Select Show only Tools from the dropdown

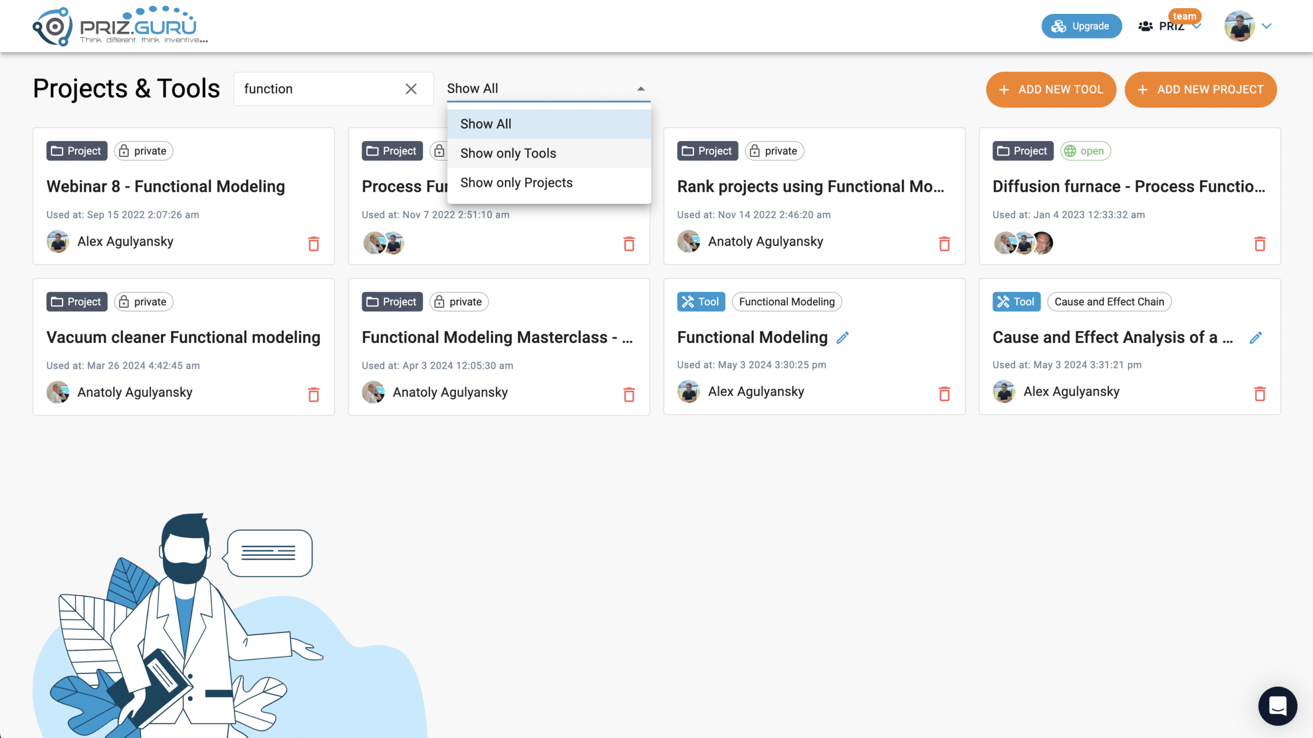pyautogui.click(x=508, y=153)
